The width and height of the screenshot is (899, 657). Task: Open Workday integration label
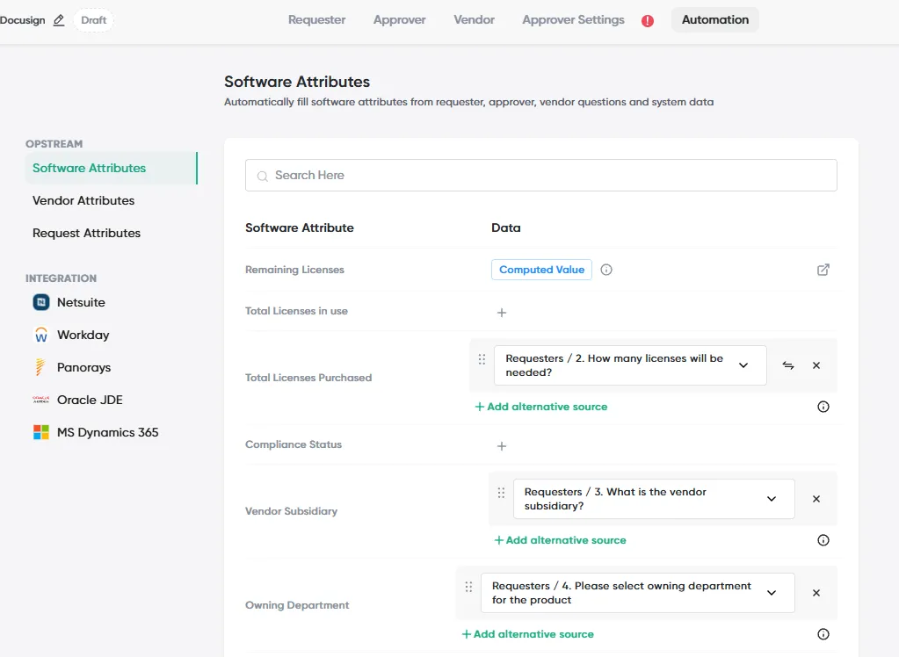[x=83, y=335]
